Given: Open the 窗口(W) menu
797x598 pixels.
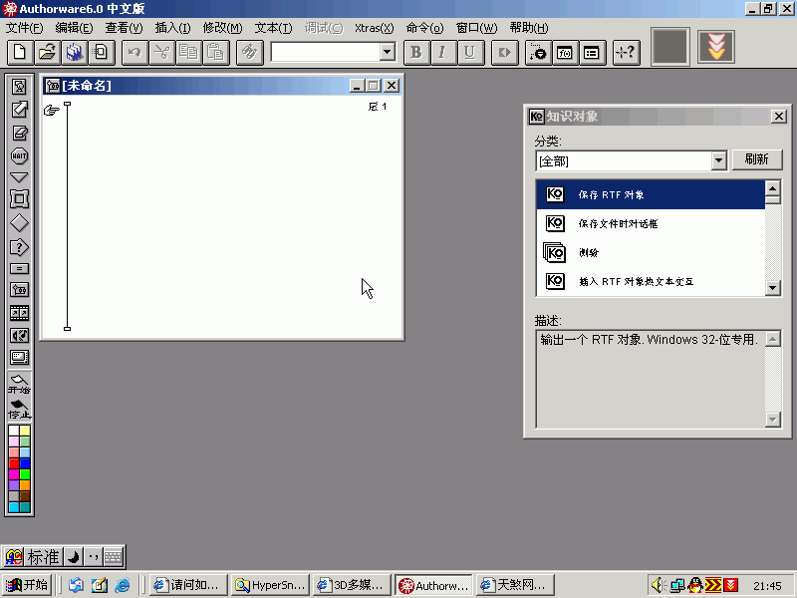Looking at the screenshot, I should pyautogui.click(x=476, y=28).
